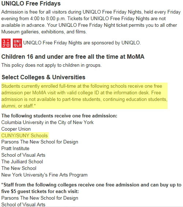The height and width of the screenshot is (207, 183).
Task: Click the UNIQLO sponsorship sentence text
Action: pos(82,43)
